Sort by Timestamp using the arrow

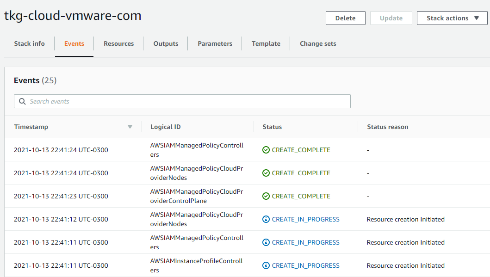tap(130, 127)
